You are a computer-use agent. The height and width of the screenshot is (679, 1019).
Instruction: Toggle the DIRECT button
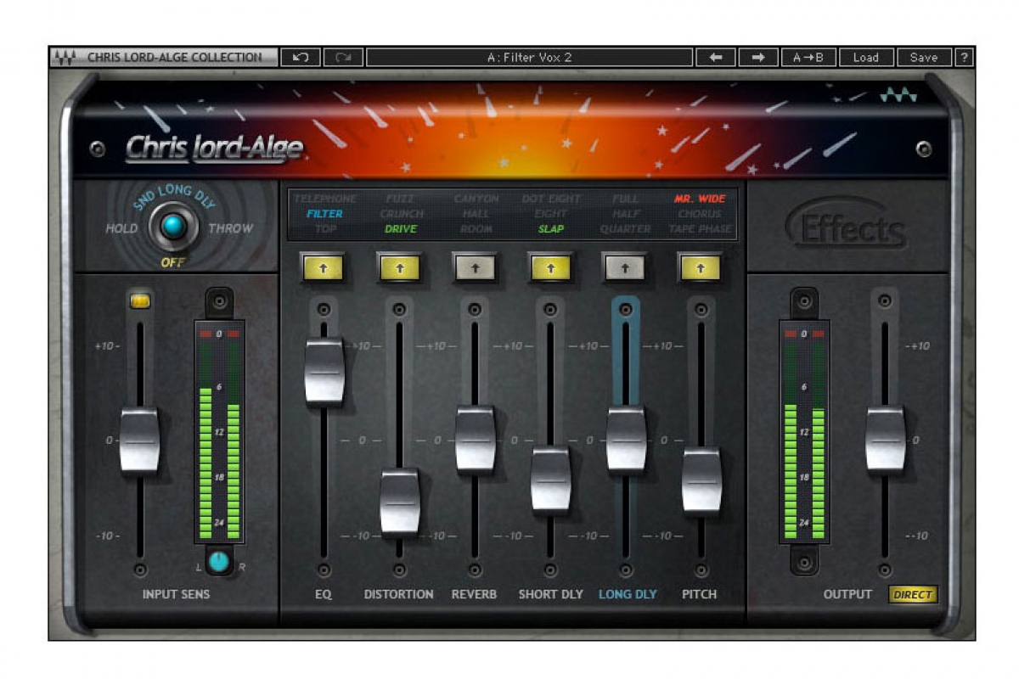pos(913,595)
